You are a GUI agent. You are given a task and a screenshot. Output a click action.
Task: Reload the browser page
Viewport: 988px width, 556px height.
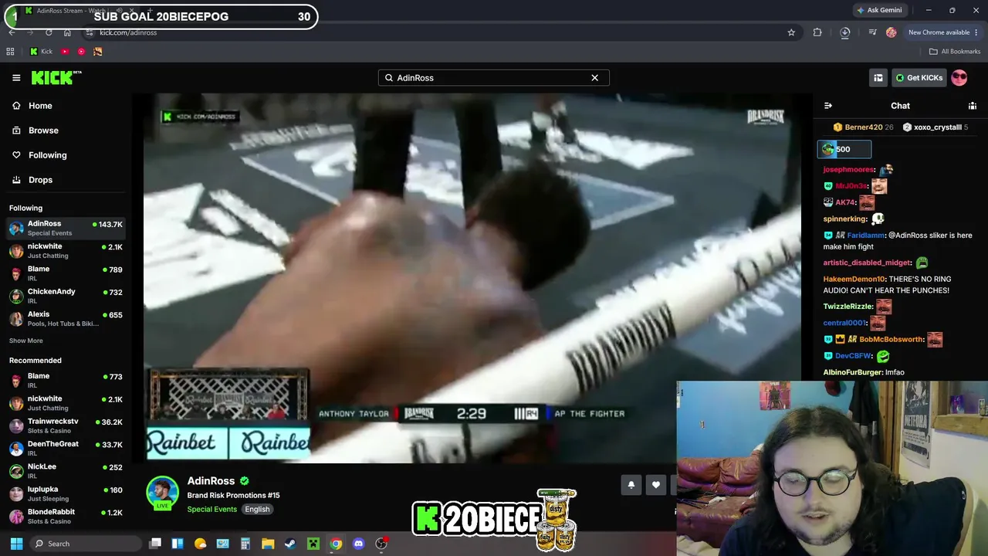point(49,32)
